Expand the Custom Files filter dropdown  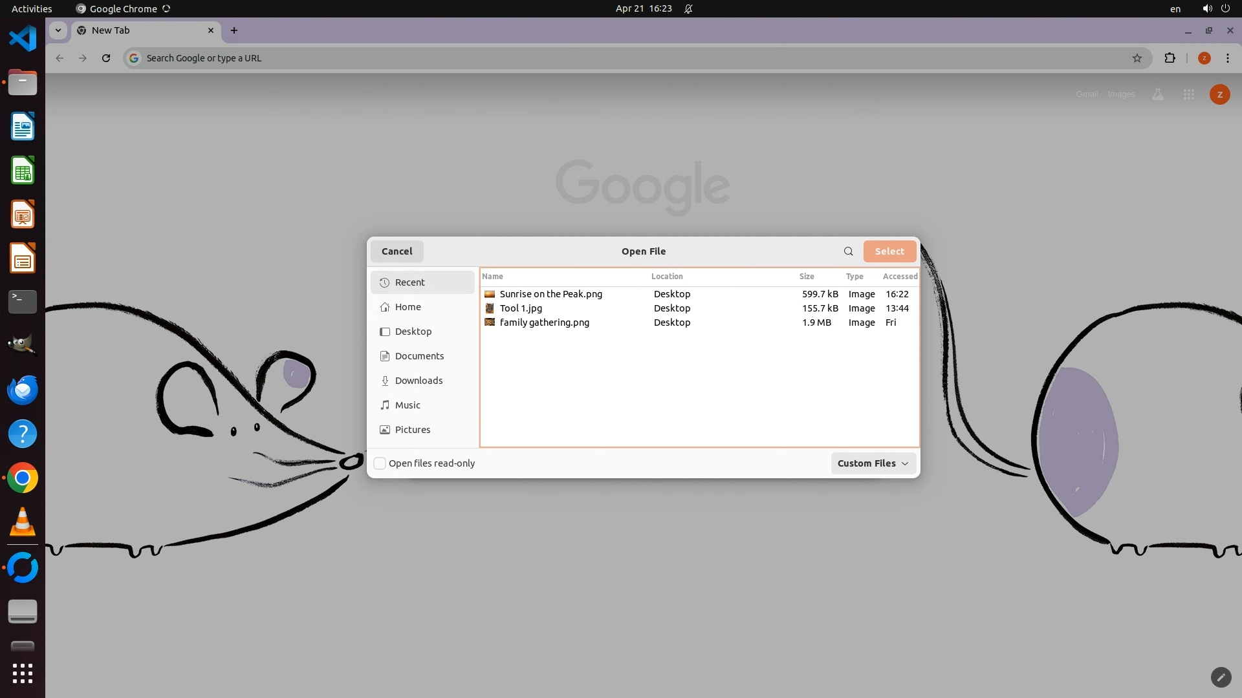[x=873, y=463]
